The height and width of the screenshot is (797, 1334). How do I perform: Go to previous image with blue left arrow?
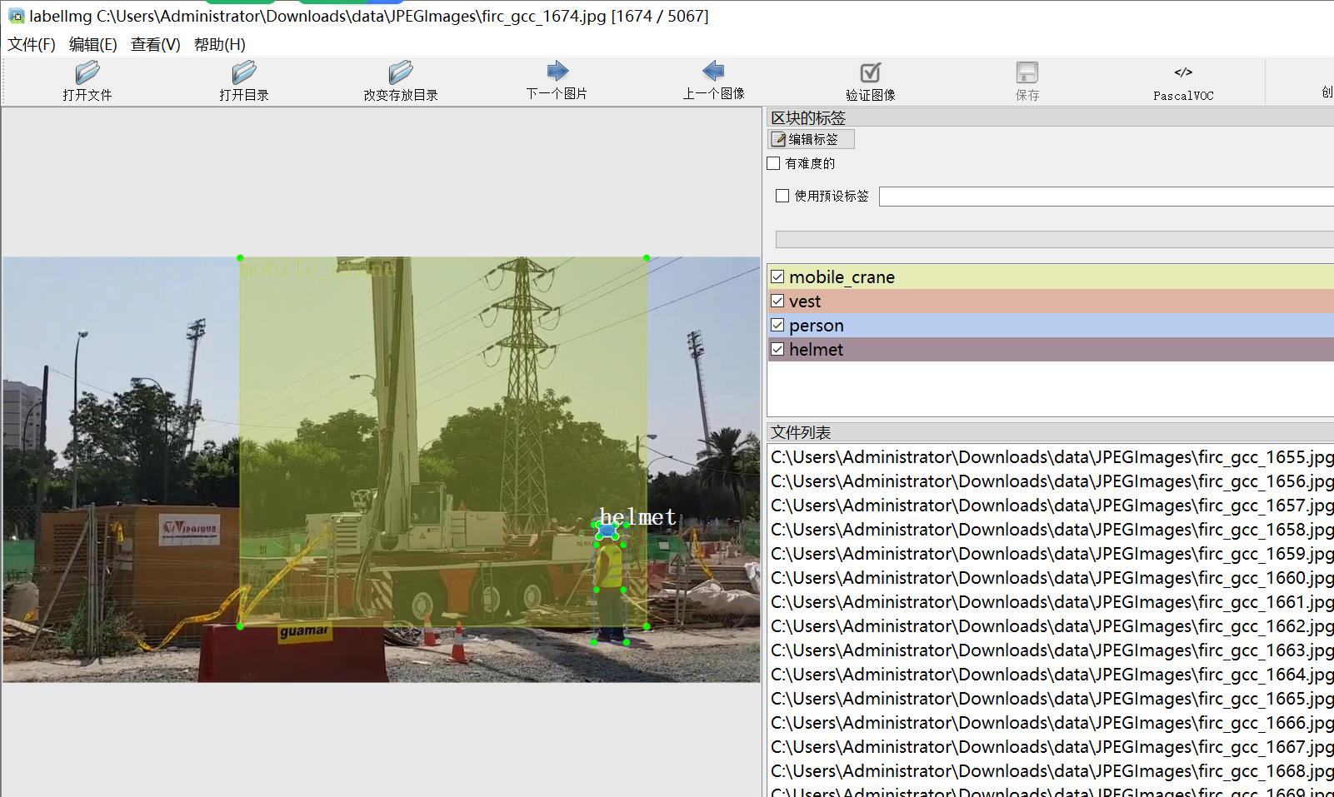click(713, 72)
